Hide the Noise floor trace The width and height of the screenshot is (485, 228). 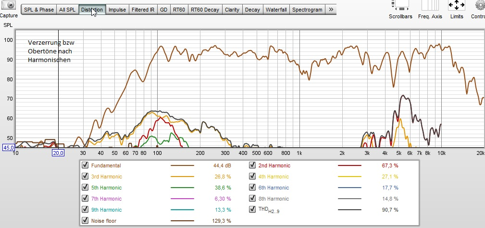(x=85, y=221)
